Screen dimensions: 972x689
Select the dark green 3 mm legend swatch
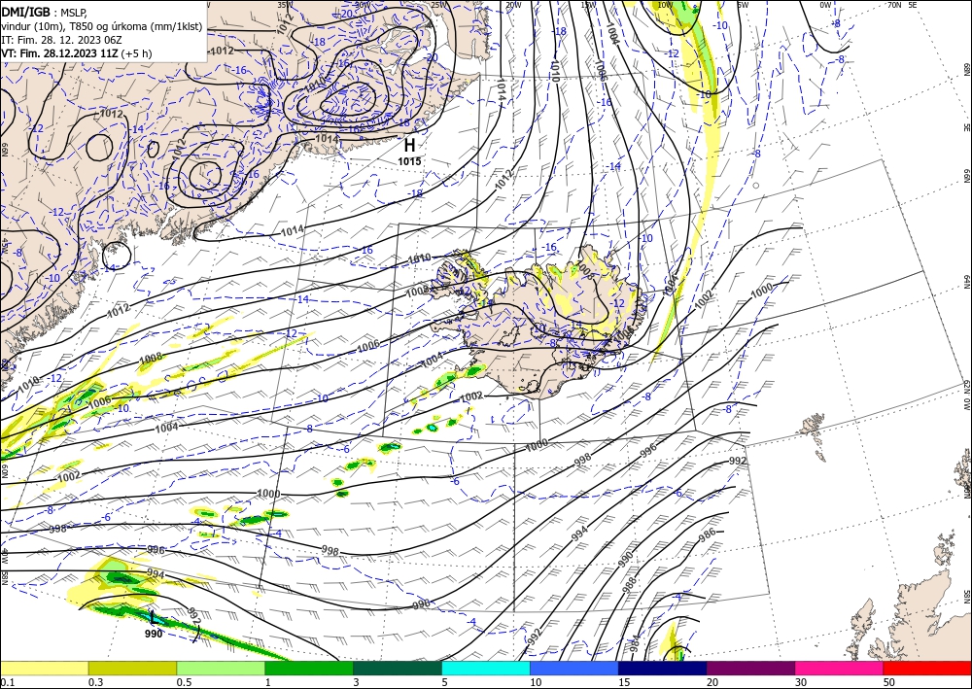(x=398, y=668)
